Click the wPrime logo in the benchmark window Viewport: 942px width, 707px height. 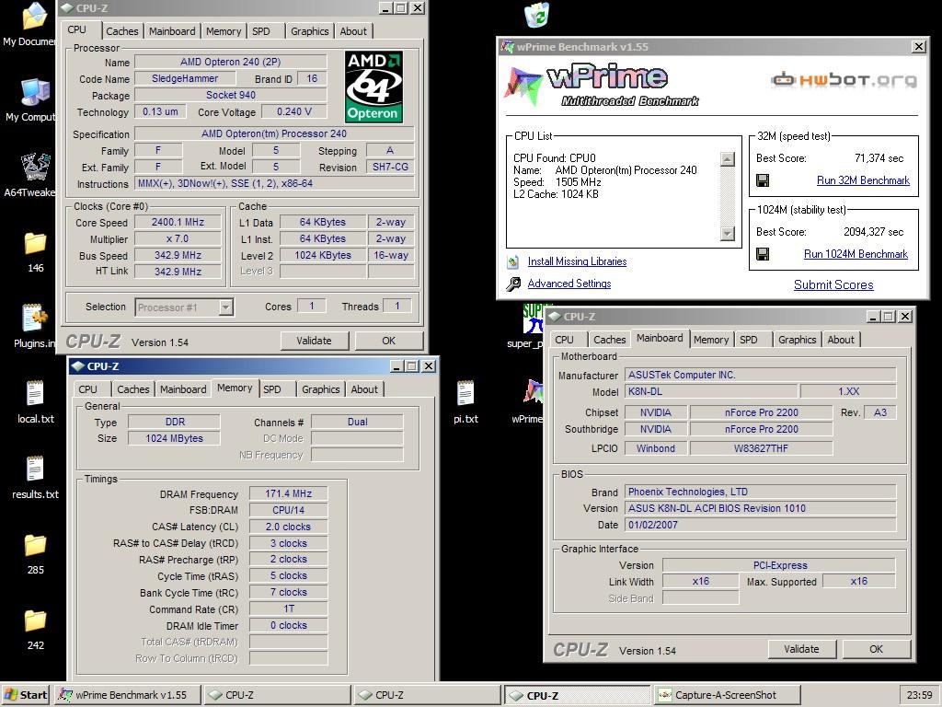[x=601, y=86]
